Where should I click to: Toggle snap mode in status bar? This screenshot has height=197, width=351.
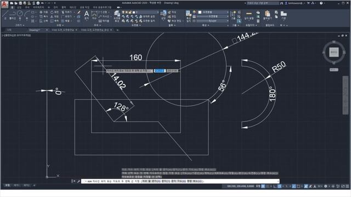pyautogui.click(x=268, y=186)
